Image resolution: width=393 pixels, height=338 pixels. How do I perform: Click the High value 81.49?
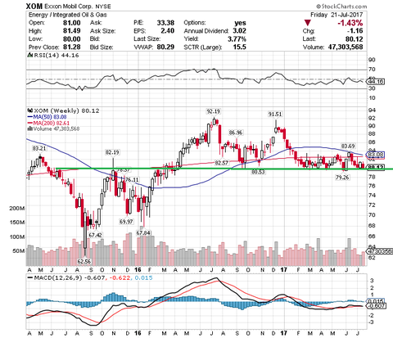coord(72,31)
